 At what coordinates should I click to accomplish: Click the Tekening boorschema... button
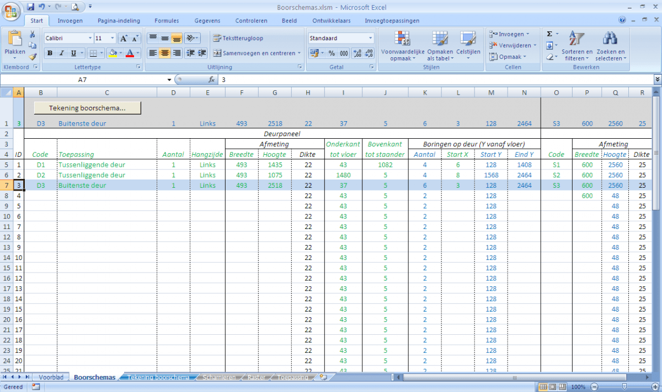coord(88,108)
